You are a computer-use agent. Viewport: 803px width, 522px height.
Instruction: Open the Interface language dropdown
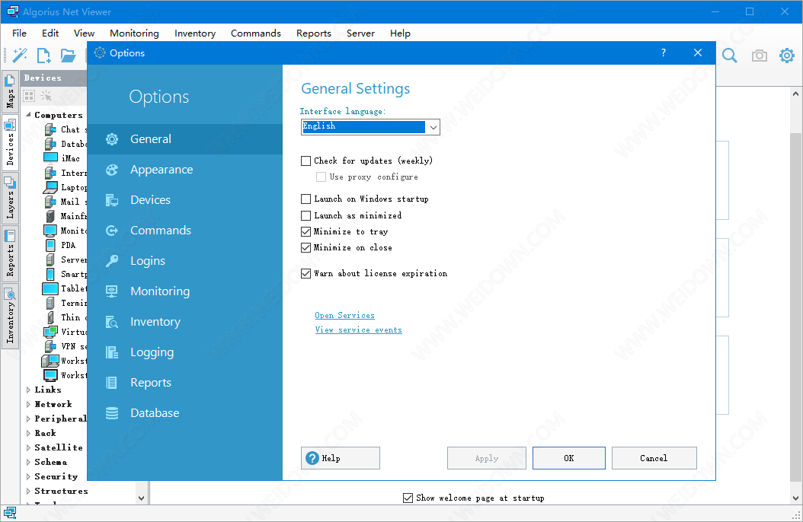point(433,127)
